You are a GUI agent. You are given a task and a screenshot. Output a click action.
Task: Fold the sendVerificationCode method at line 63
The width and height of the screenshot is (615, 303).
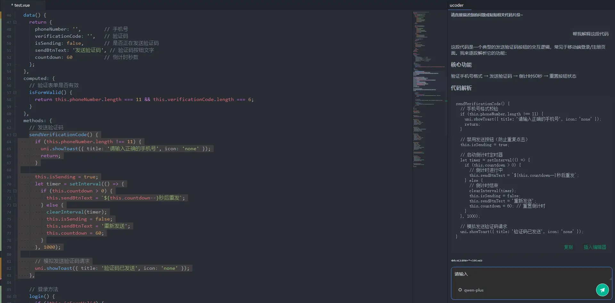[15, 135]
